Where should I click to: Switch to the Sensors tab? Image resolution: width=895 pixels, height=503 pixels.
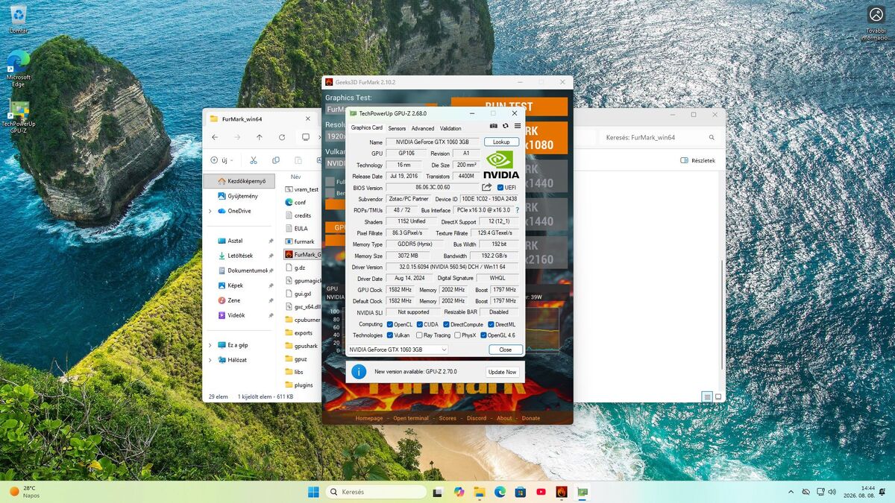(x=397, y=128)
